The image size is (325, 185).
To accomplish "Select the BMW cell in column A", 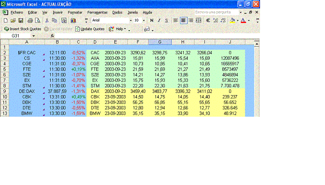I will [27, 114].
